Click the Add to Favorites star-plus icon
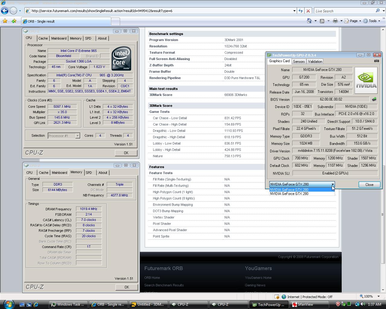 [x=14, y=21]
